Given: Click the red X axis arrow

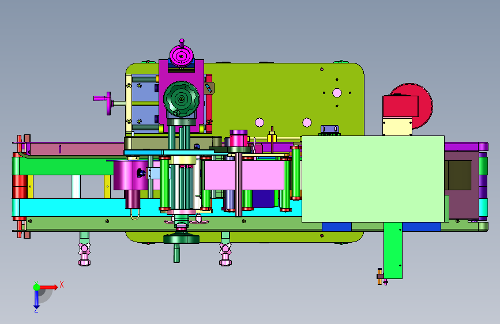Looking at the screenshot, I should pyautogui.click(x=49, y=287).
